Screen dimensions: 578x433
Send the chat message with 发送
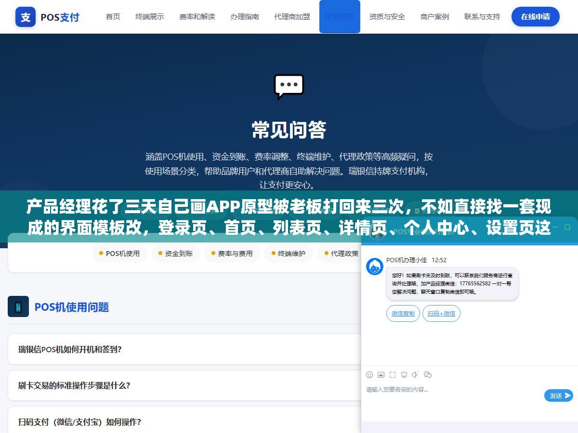click(x=559, y=395)
